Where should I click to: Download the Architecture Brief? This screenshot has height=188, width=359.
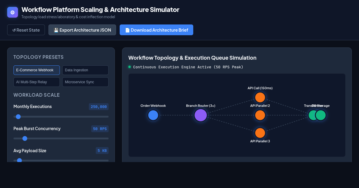pos(156,30)
